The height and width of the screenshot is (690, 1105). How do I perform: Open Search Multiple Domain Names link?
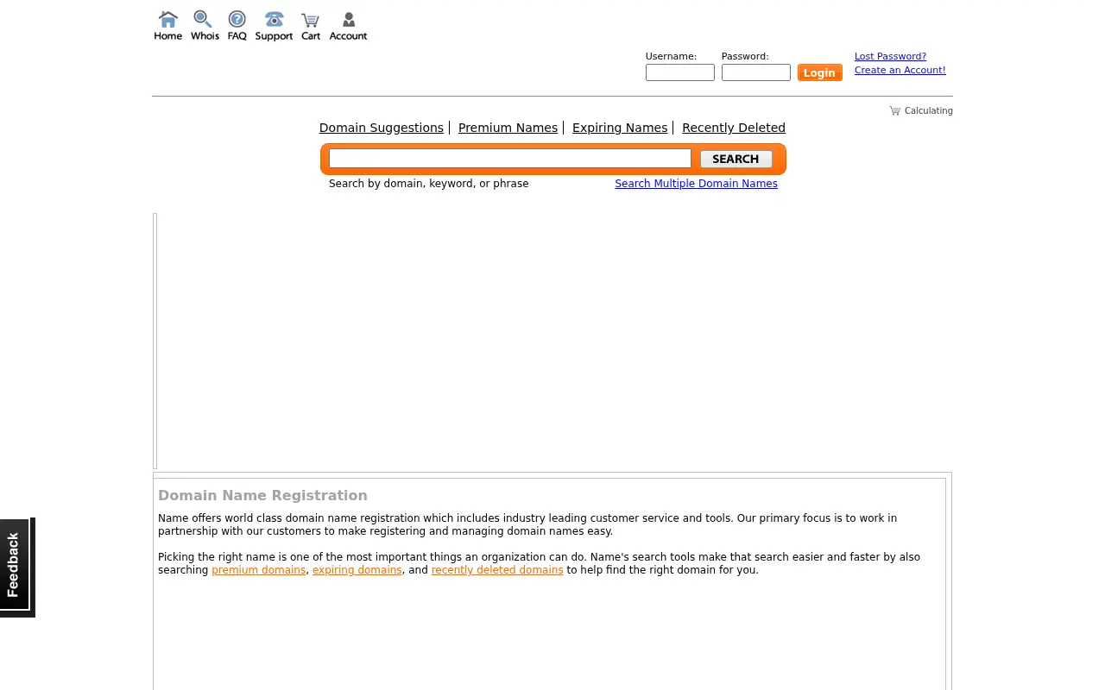(x=696, y=184)
